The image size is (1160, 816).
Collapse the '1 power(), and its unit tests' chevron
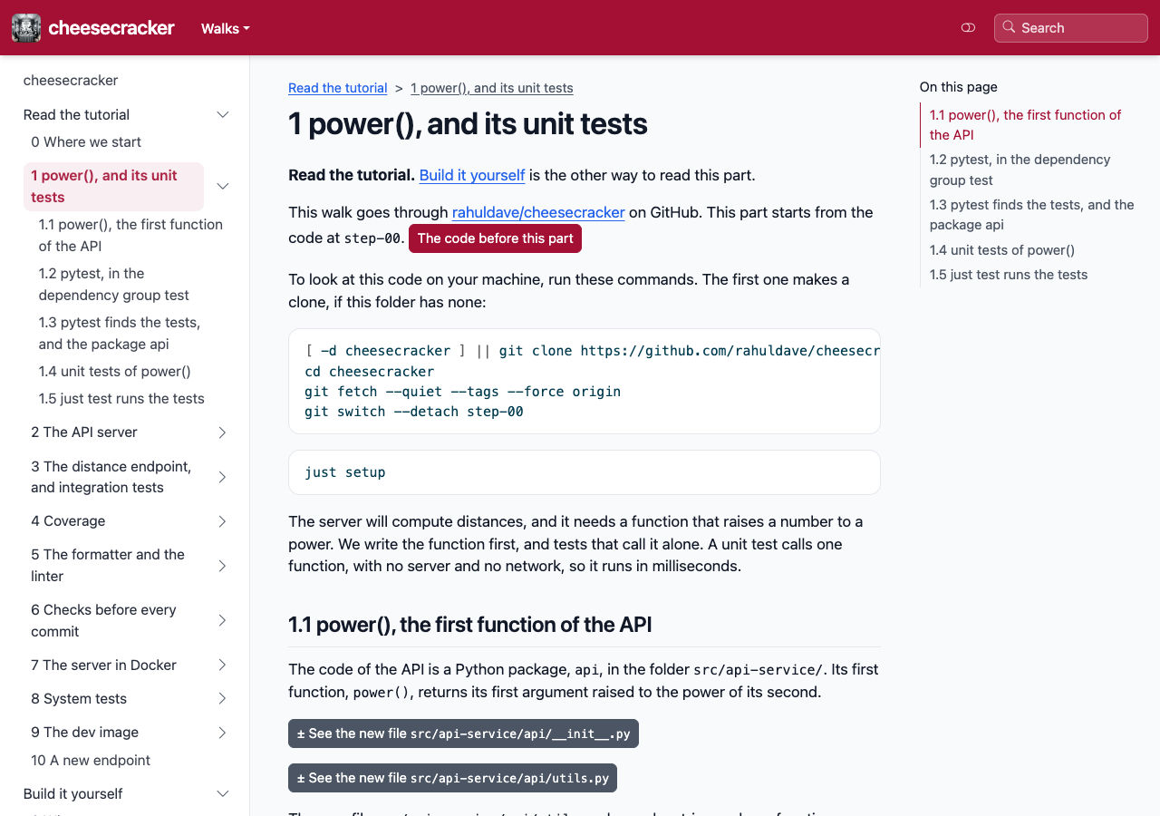point(223,186)
